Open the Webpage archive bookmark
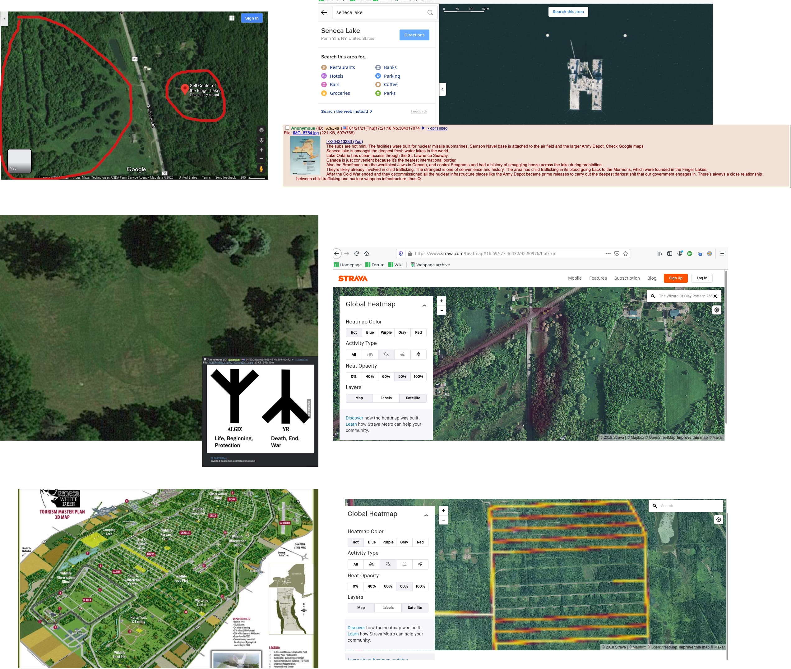 tap(430, 265)
